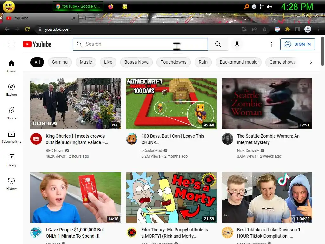Open aCookieGod channel name link
Image resolution: width=325 pixels, height=244 pixels.
click(151, 150)
